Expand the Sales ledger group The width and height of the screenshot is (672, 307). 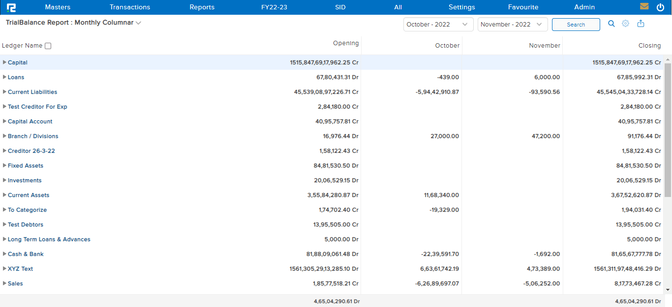pyautogui.click(x=4, y=283)
